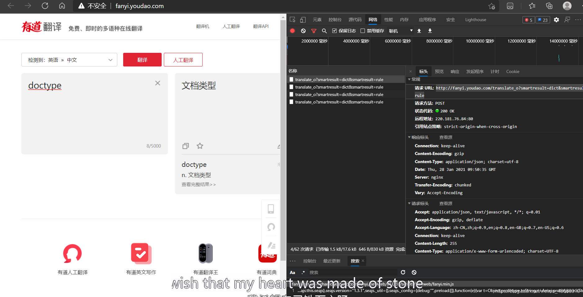The height and width of the screenshot is (297, 583).
Task: Click the red 翻译 translate button
Action: click(x=142, y=60)
